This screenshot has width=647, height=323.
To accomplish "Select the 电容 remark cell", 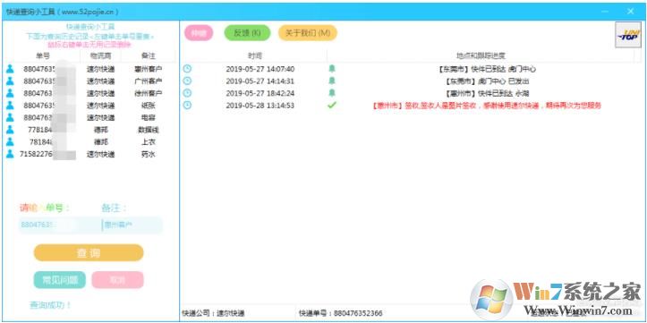I will coord(149,118).
